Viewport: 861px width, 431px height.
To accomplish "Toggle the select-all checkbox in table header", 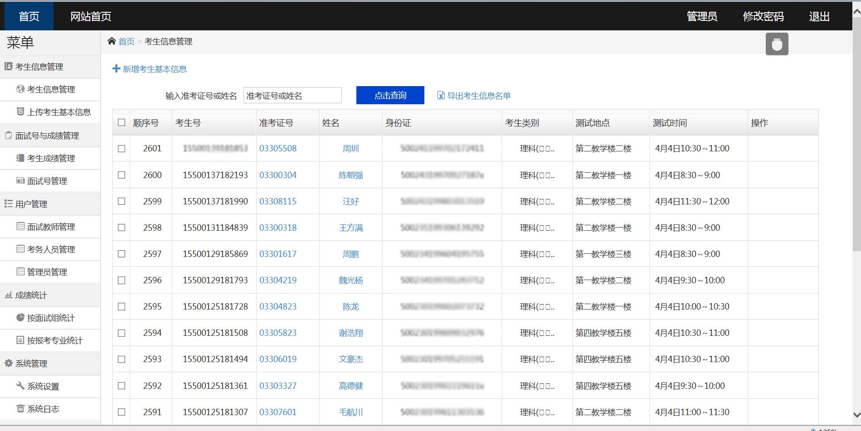I will (x=122, y=122).
